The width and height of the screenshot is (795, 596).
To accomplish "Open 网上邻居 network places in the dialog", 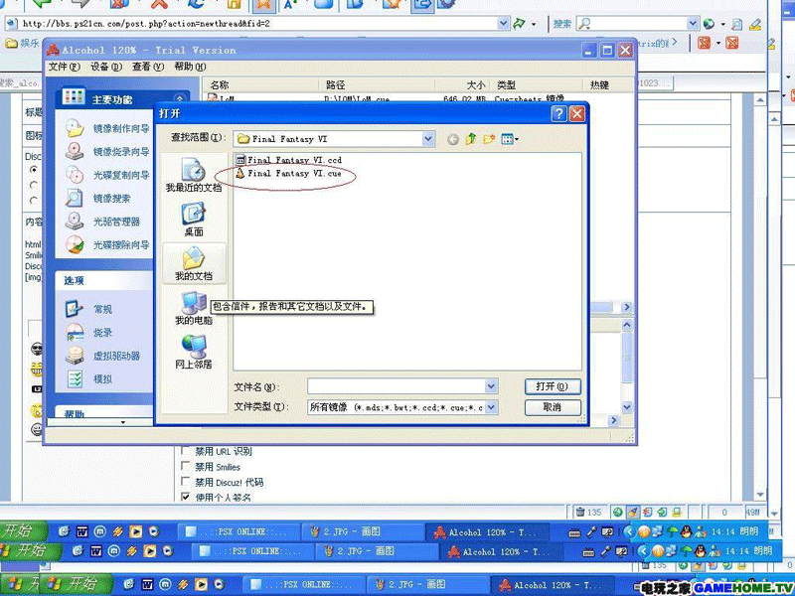I will pyautogui.click(x=193, y=352).
